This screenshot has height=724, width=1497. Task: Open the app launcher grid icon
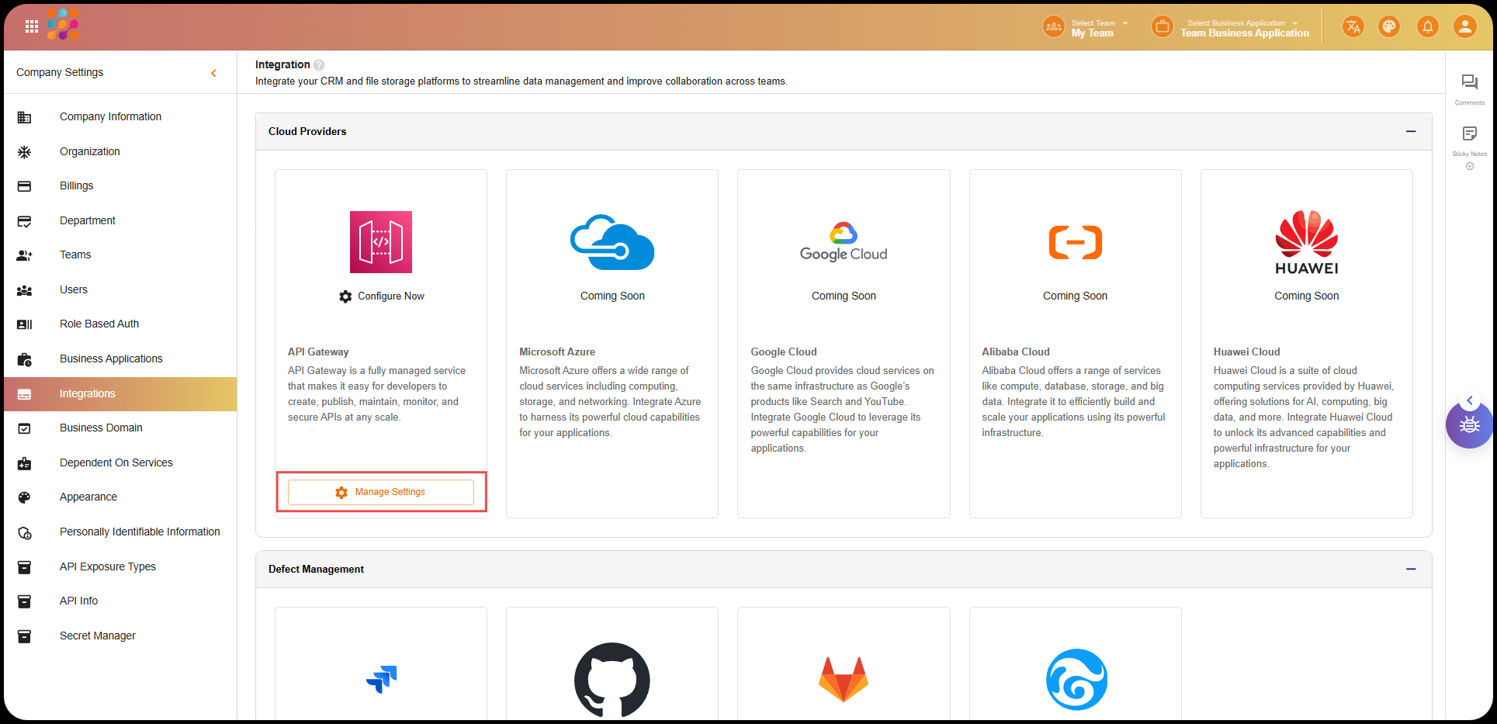[x=32, y=26]
